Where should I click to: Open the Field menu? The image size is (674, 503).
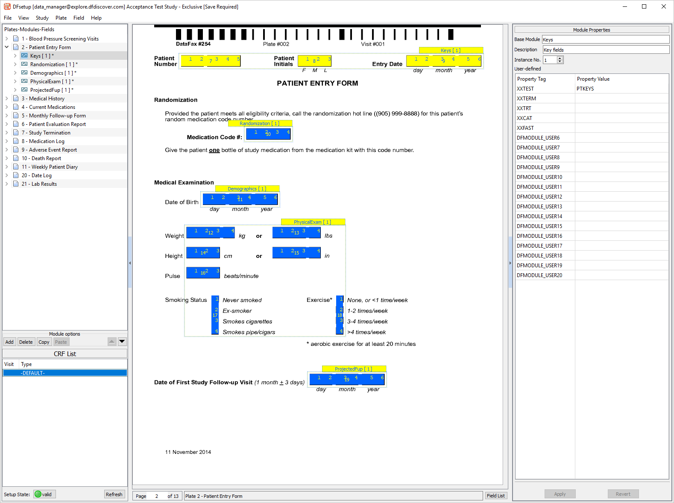(79, 18)
